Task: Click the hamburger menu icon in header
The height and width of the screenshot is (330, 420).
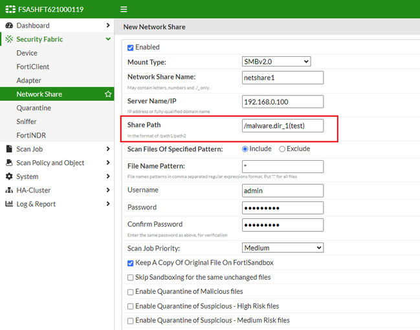Action: tap(124, 10)
